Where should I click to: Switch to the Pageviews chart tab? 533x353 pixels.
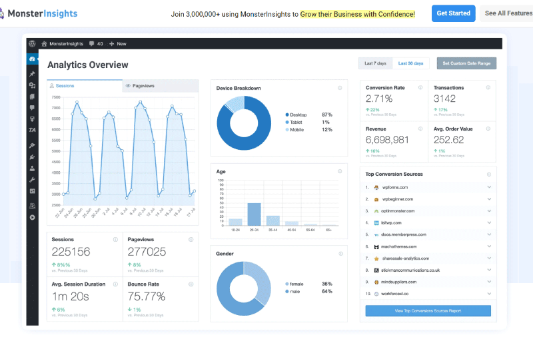[x=161, y=86]
